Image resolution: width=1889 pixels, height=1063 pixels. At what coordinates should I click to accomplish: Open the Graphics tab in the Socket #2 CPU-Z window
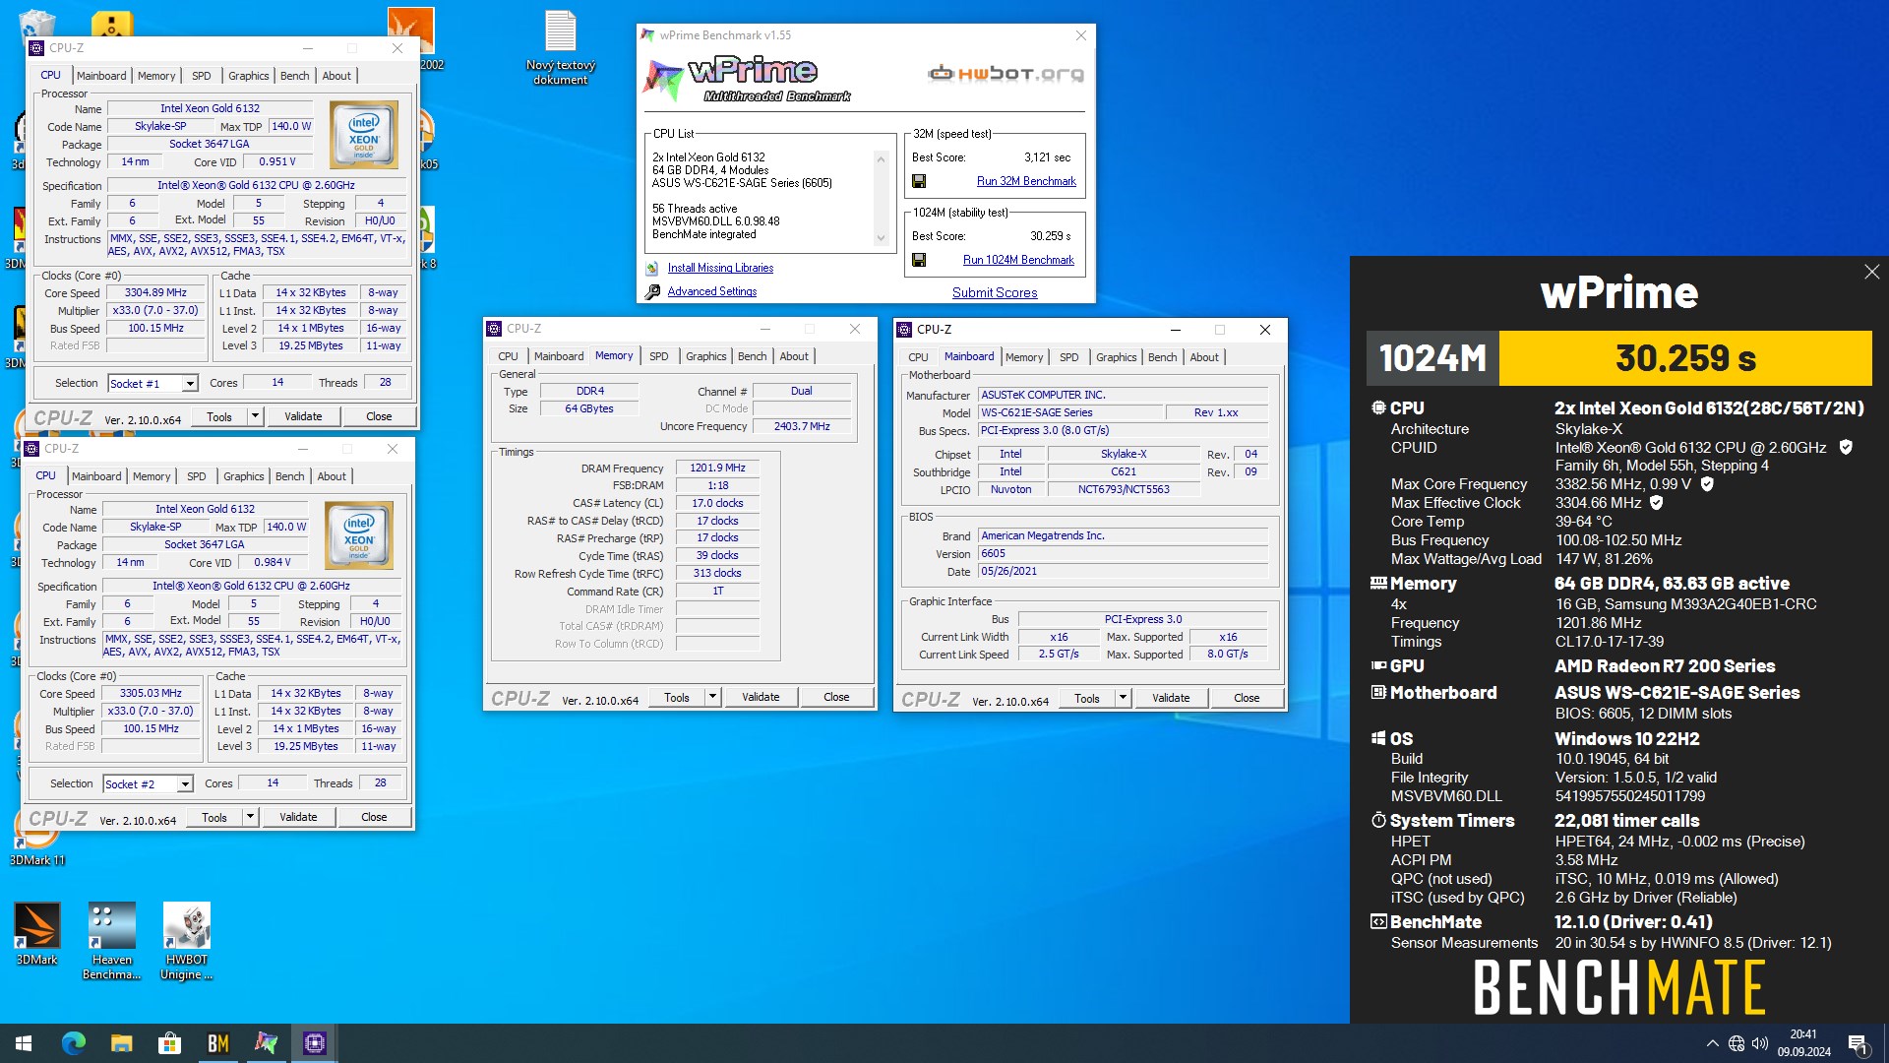(x=243, y=476)
